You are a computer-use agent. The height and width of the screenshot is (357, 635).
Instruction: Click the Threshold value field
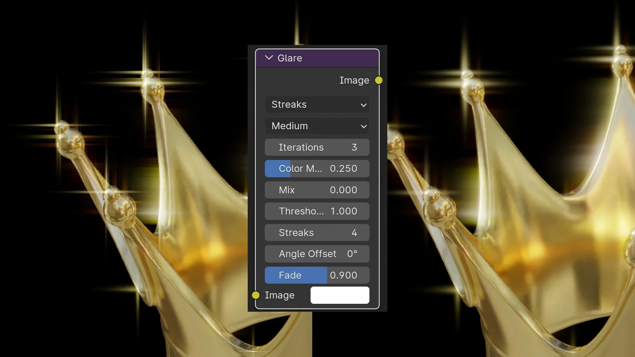pos(317,211)
